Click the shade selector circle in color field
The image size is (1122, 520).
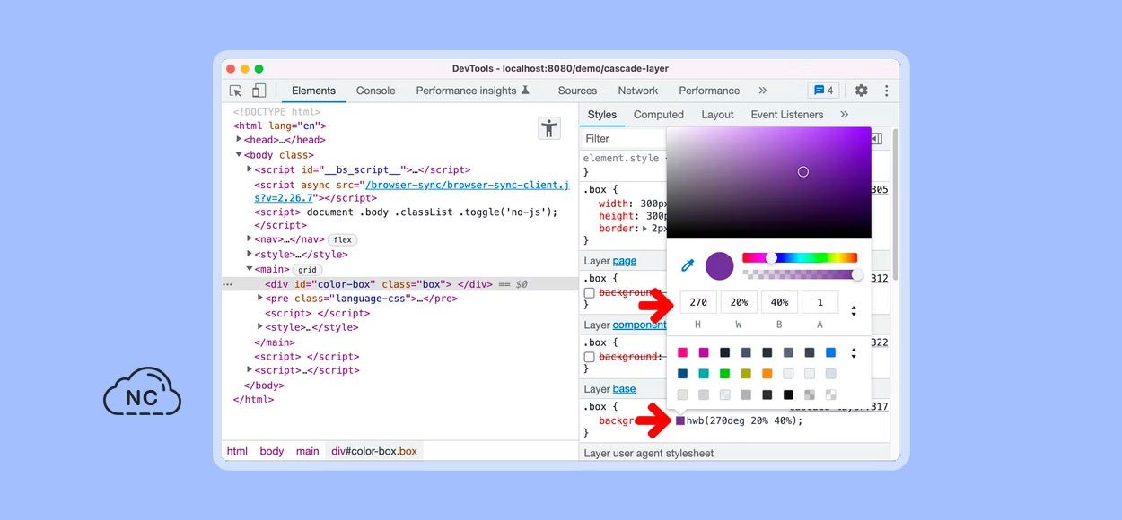[x=803, y=171]
